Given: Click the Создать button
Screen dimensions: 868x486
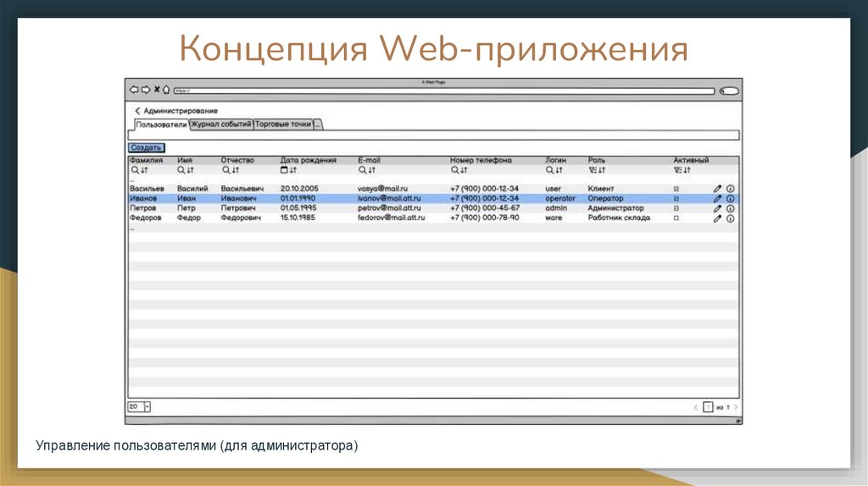Looking at the screenshot, I should [146, 147].
